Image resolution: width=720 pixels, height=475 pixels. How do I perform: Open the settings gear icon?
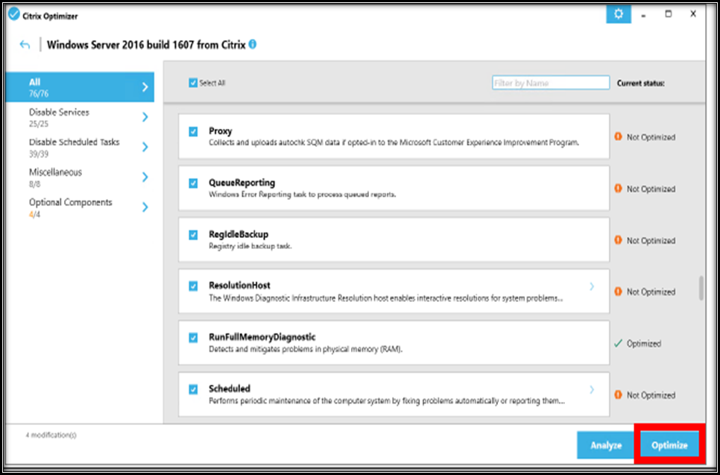(618, 14)
